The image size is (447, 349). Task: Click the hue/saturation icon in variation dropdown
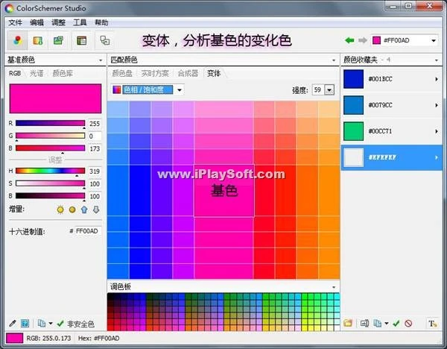tap(117, 90)
